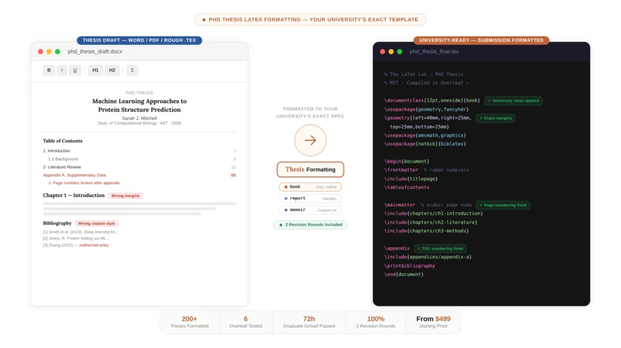The width and height of the screenshot is (621, 348).
Task: Click the \usepackage[natbib]{biblatex} line
Action: (425, 144)
